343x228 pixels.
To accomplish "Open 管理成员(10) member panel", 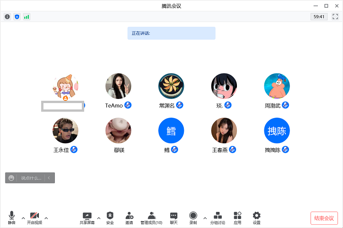I will (x=151, y=218).
